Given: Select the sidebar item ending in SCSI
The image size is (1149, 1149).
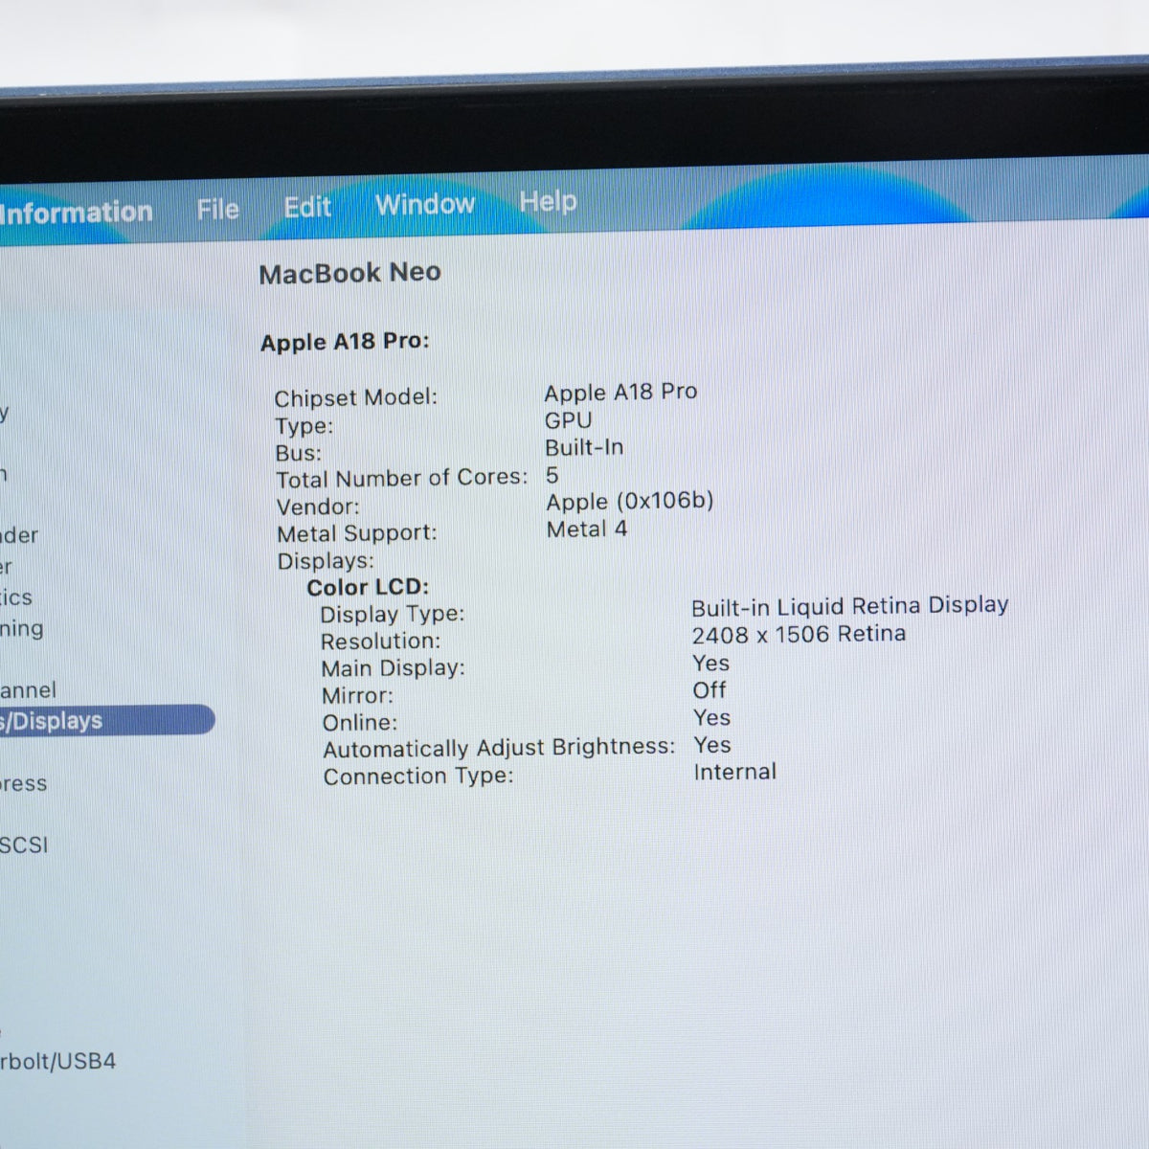Looking at the screenshot, I should pyautogui.click(x=24, y=845).
